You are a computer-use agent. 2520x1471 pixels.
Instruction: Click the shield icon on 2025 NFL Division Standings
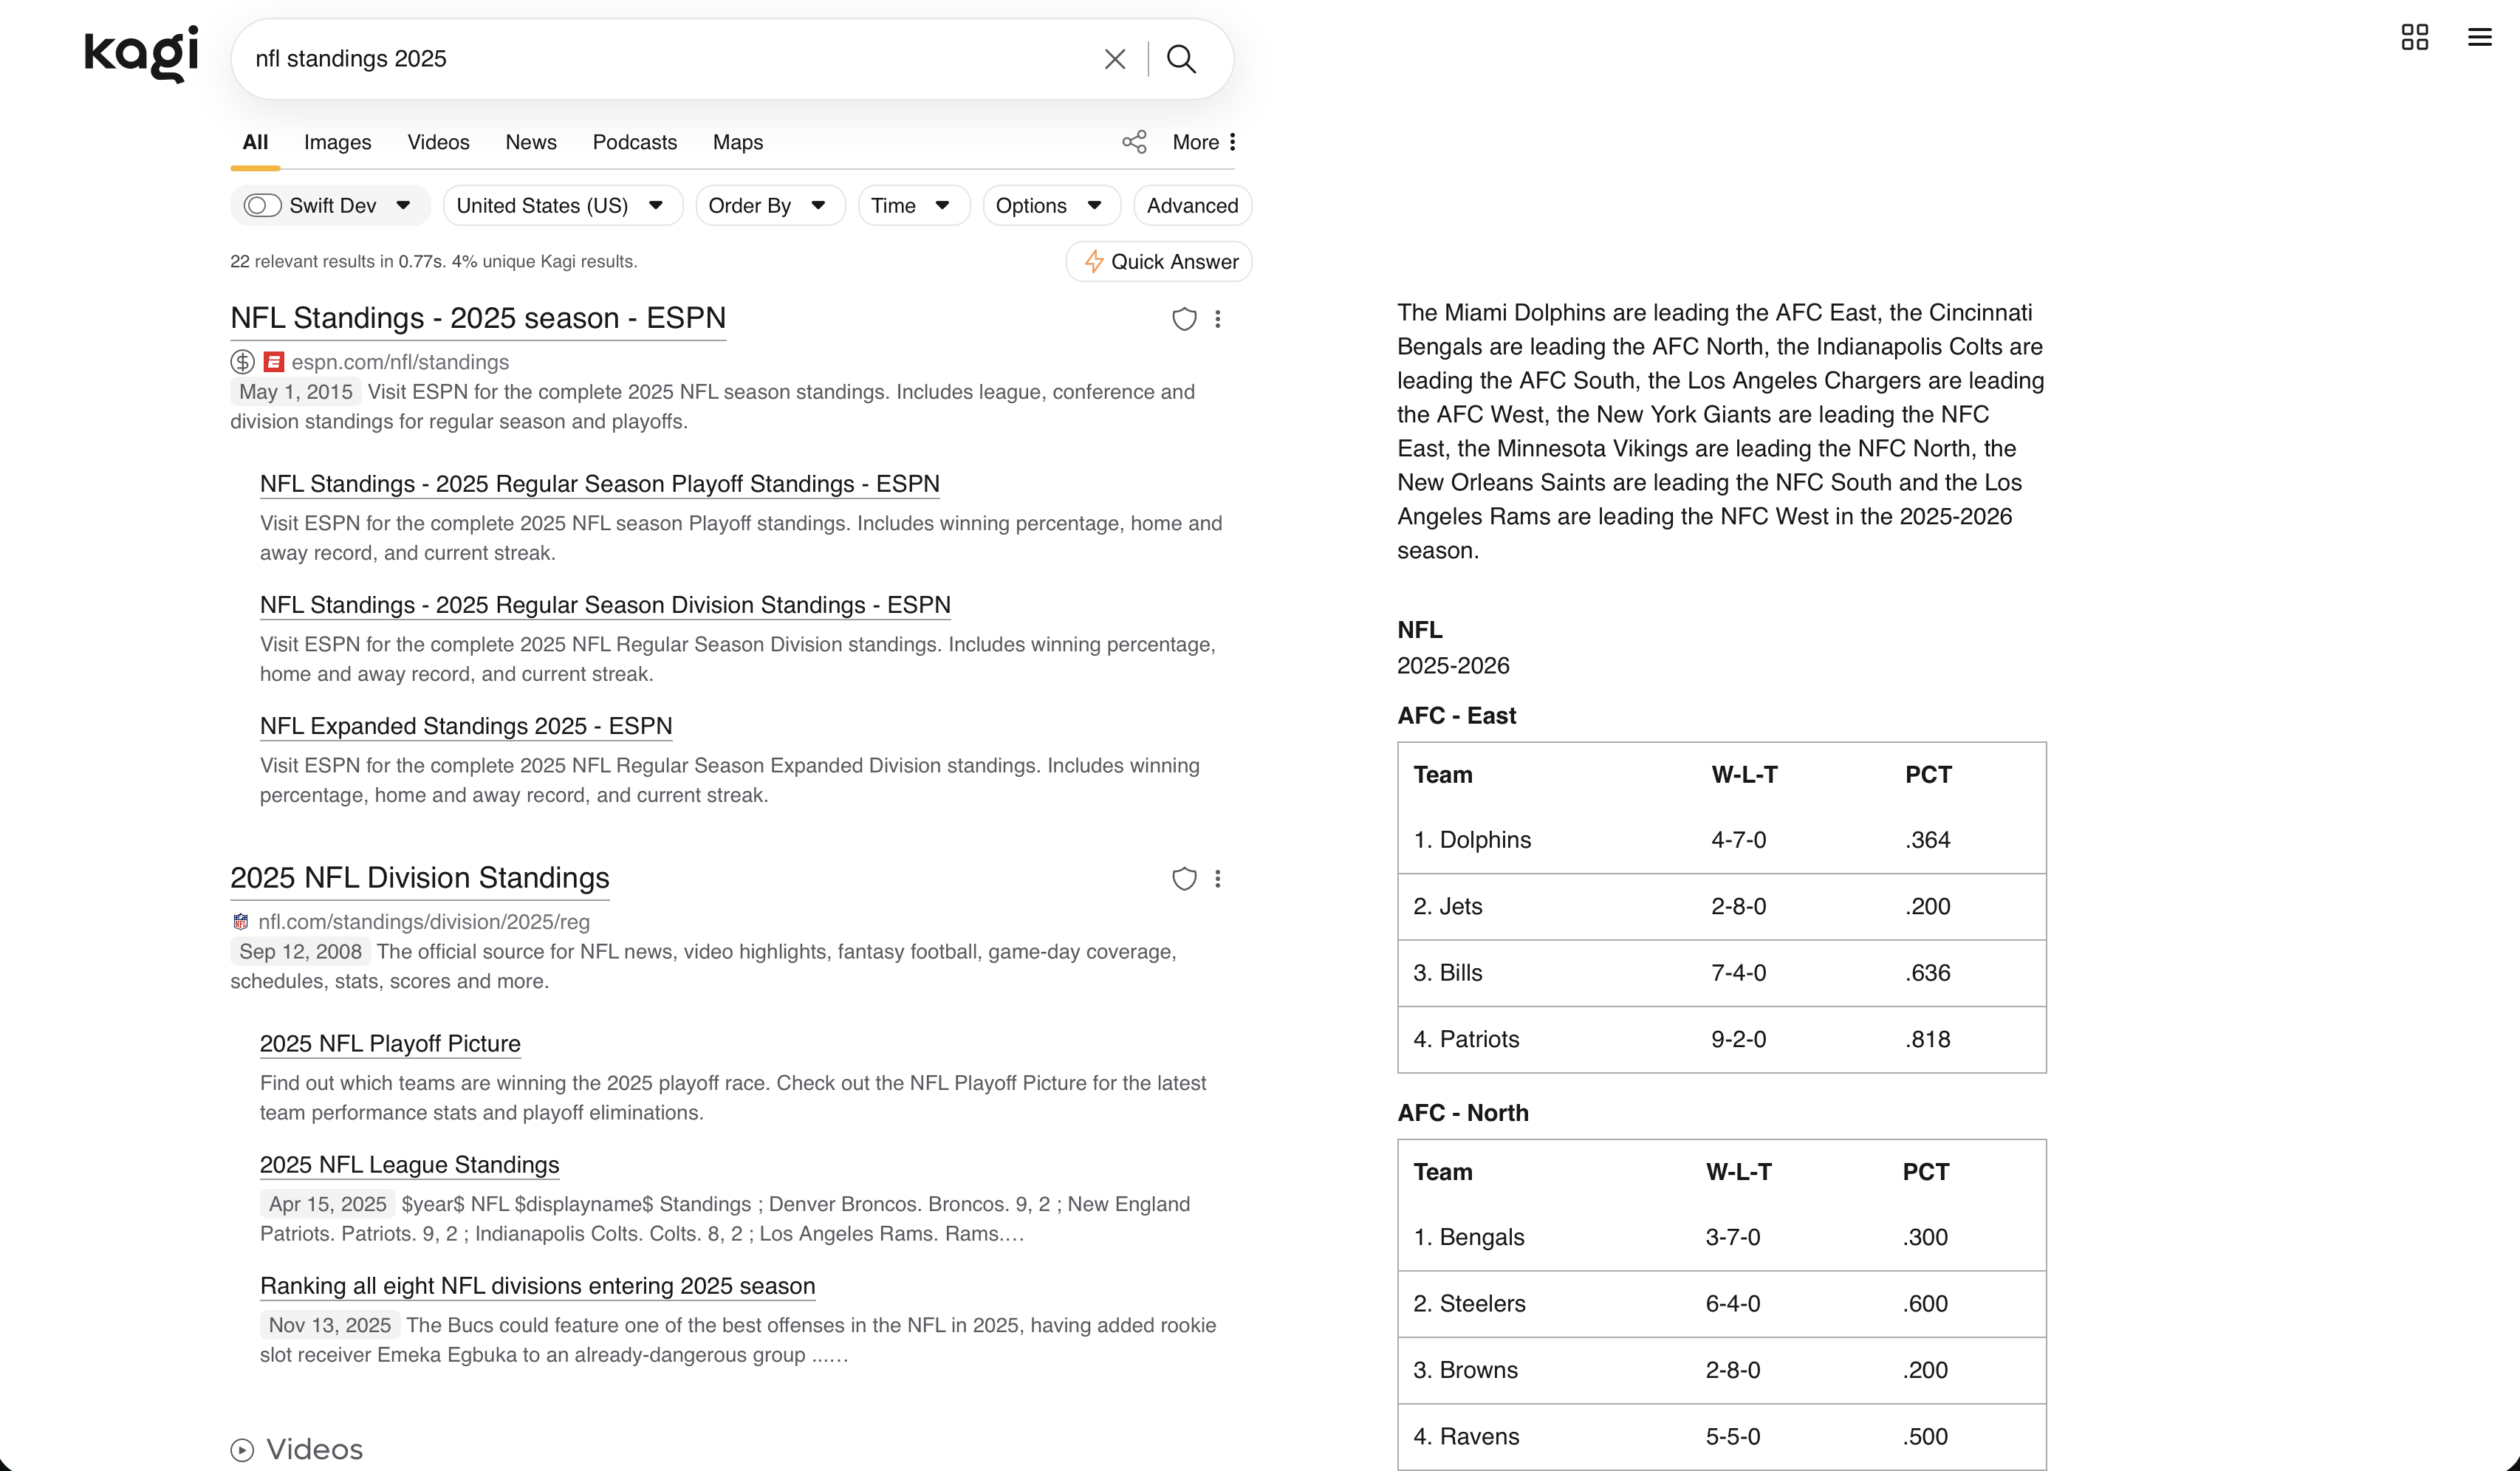(x=1184, y=879)
